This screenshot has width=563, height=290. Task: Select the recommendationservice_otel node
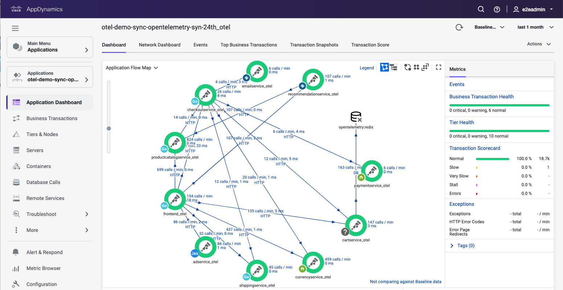[313, 79]
